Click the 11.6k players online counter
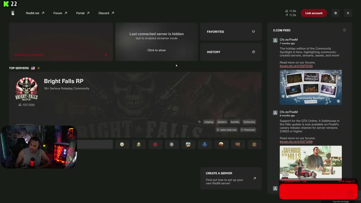Screen dimensions: 361x203 point(291,11)
